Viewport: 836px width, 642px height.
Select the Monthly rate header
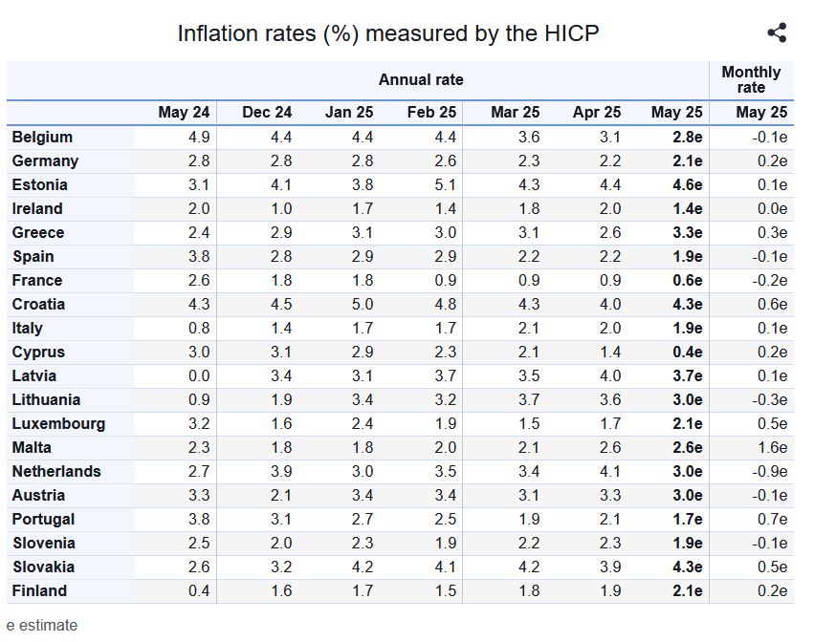pyautogui.click(x=751, y=79)
